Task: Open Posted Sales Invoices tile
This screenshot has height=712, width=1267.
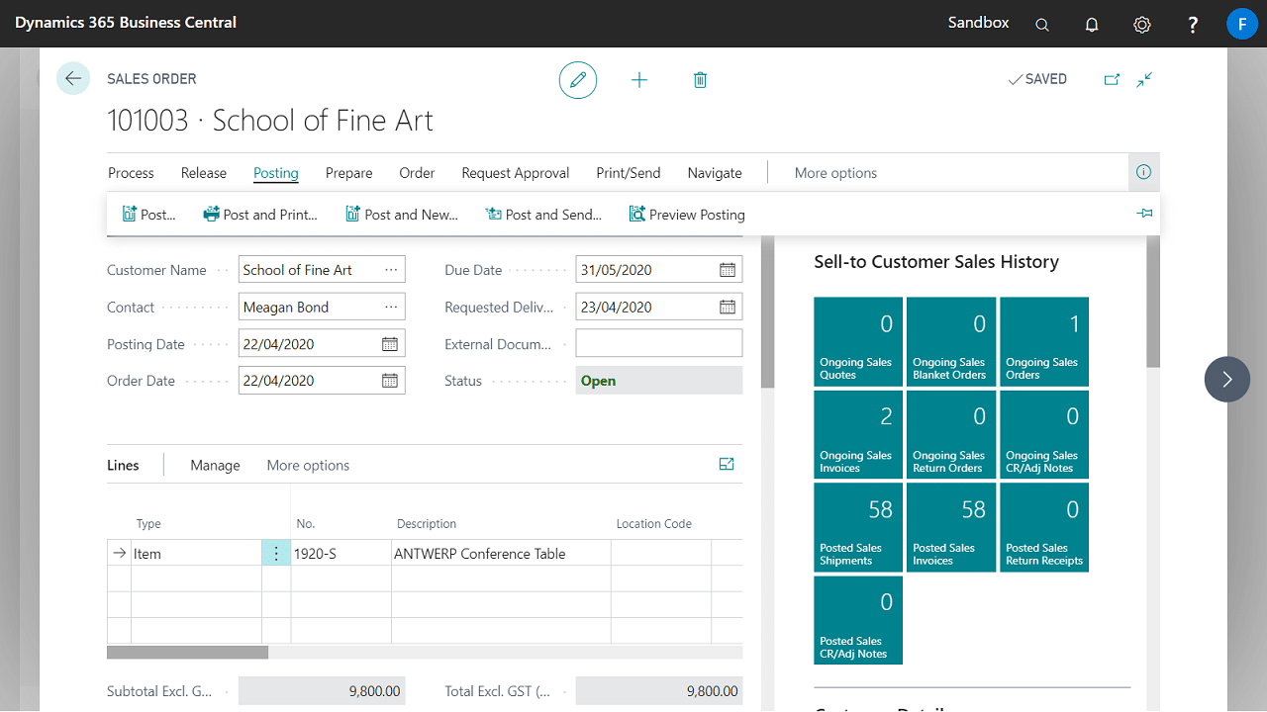Action: pyautogui.click(x=949, y=527)
